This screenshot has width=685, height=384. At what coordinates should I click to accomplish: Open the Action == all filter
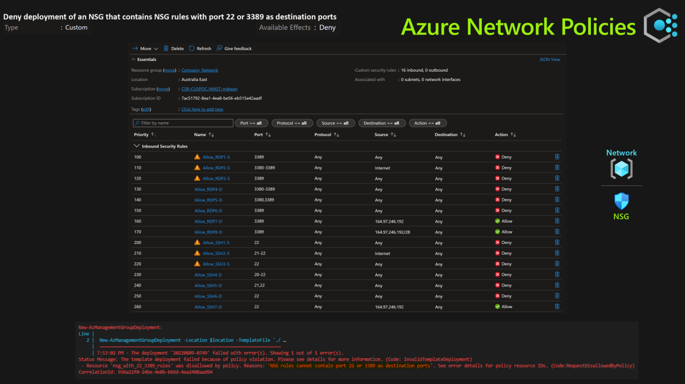(427, 123)
